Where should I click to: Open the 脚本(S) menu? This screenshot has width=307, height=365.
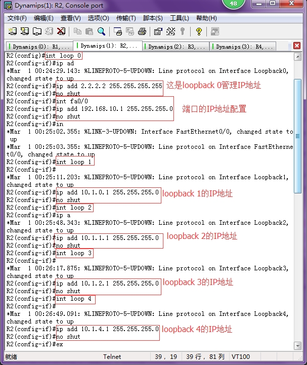click(x=153, y=18)
